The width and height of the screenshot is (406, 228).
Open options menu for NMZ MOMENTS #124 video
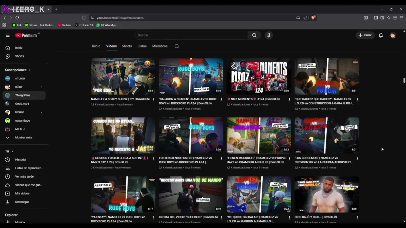tap(289, 99)
